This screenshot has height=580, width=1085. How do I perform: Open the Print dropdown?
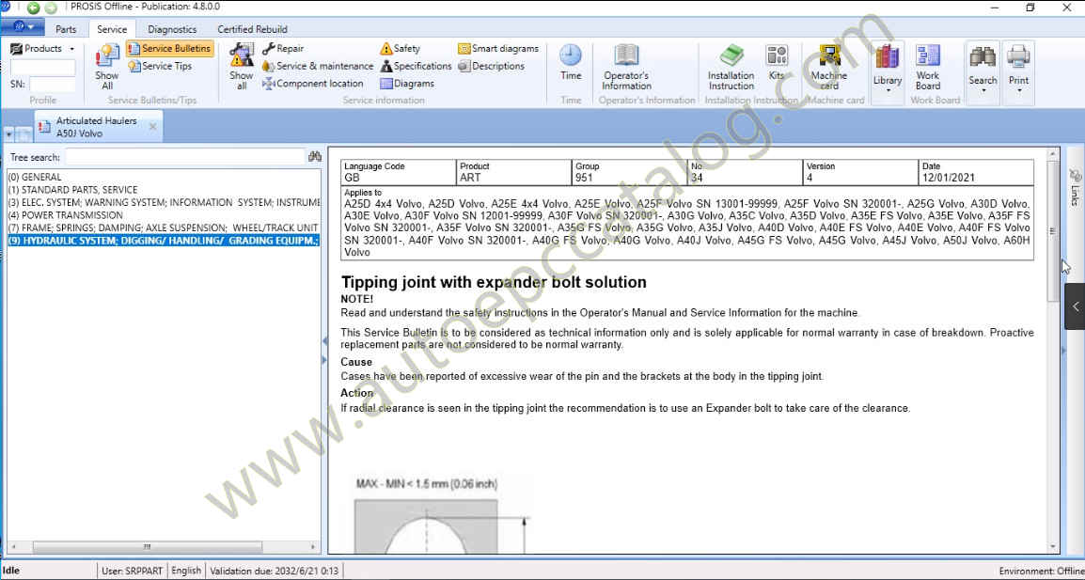[x=1018, y=72]
